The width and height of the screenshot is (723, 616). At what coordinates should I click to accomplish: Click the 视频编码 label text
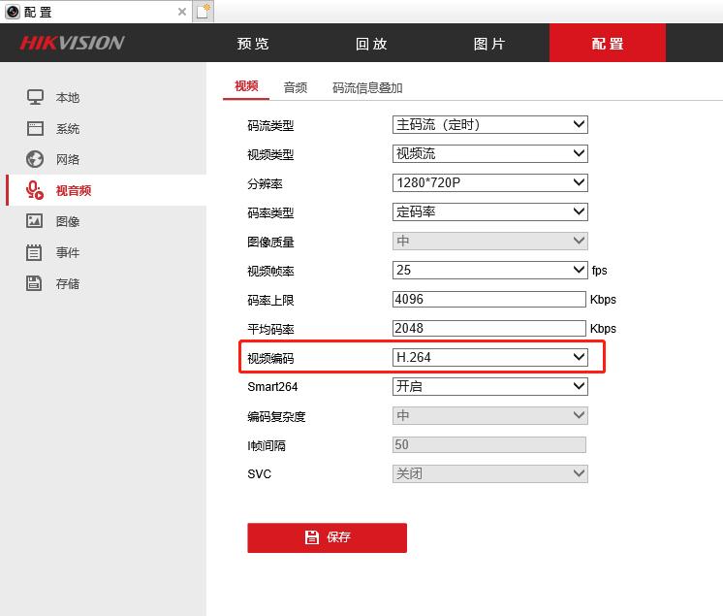click(x=270, y=358)
